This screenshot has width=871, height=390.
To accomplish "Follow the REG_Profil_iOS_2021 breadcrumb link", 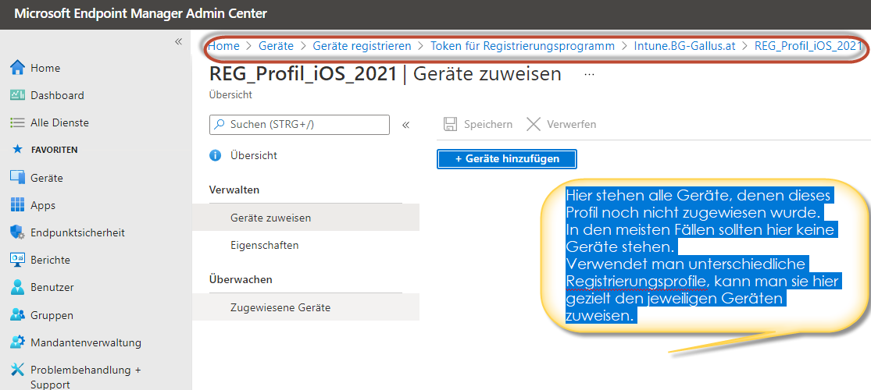I will 809,46.
